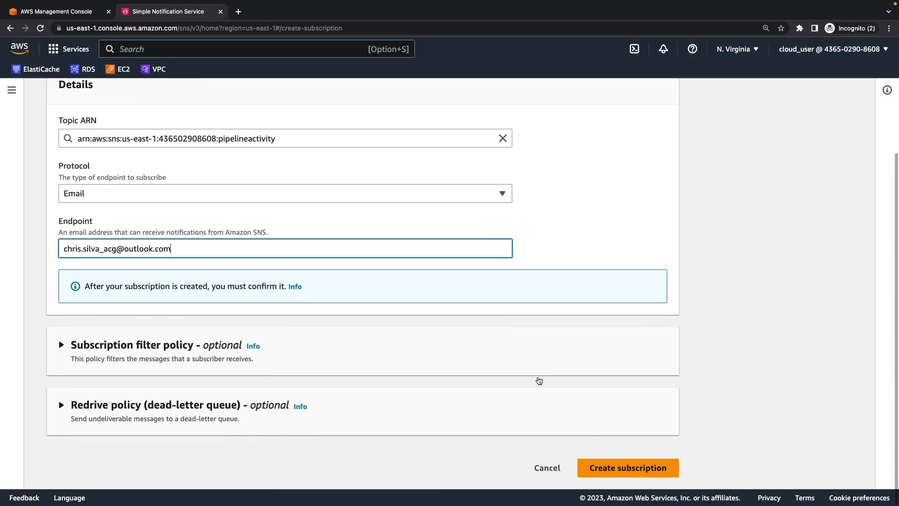Open the EC2 favorite shortcut
This screenshot has width=899, height=506.
click(x=118, y=69)
